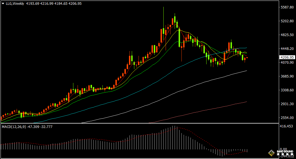Click the OHLC values 4193.69 4216.99 4184.65 4206.95
Screen dimensions: 296x159
tap(54, 4)
